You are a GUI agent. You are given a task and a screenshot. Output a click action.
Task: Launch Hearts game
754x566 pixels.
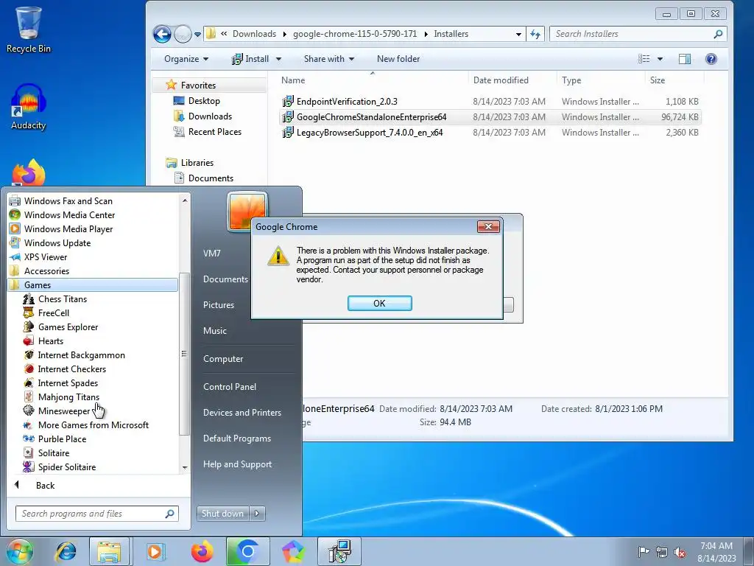click(51, 340)
